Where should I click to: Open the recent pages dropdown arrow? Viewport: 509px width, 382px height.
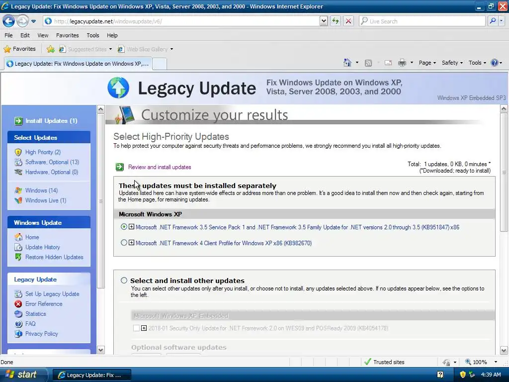coord(33,21)
